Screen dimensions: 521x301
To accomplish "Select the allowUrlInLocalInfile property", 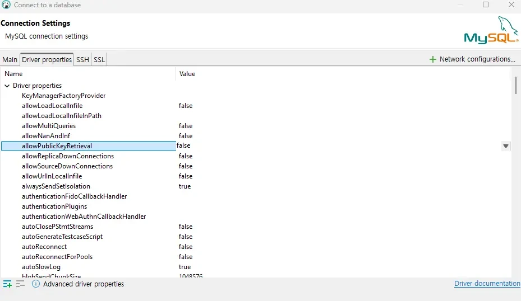I will pyautogui.click(x=52, y=176).
